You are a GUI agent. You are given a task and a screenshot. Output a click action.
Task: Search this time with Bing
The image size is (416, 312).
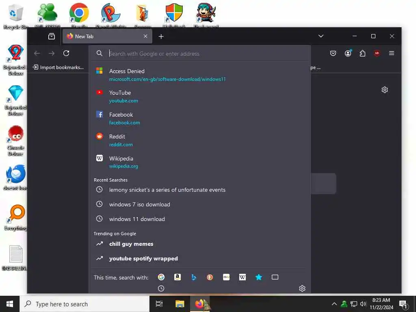point(194,277)
